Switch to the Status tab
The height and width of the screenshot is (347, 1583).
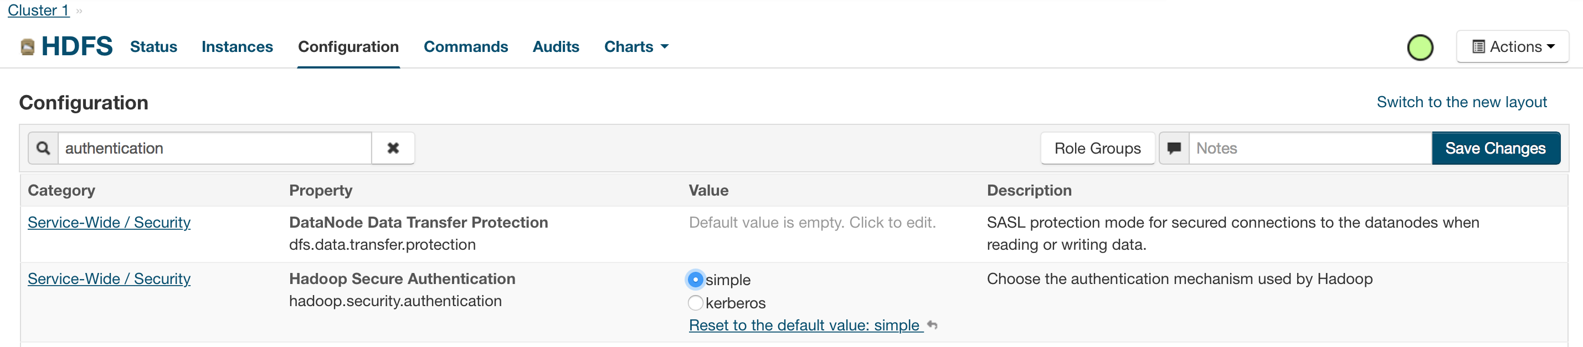click(x=153, y=46)
